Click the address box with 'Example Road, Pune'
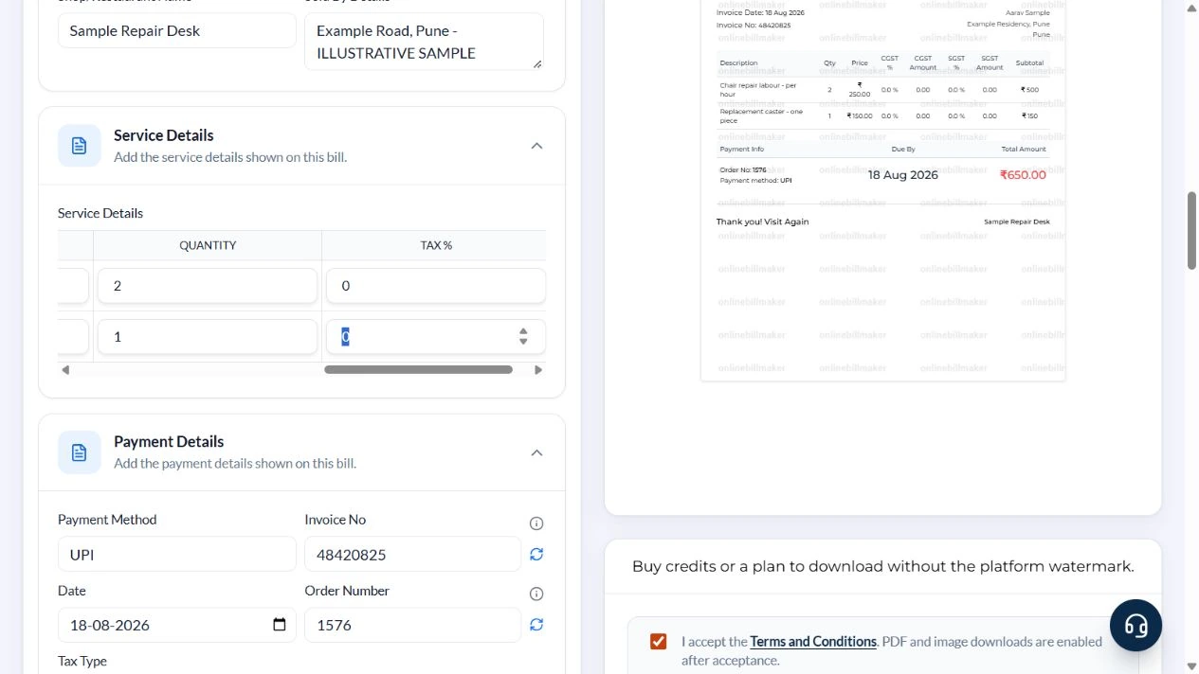1199x674 pixels. point(424,42)
